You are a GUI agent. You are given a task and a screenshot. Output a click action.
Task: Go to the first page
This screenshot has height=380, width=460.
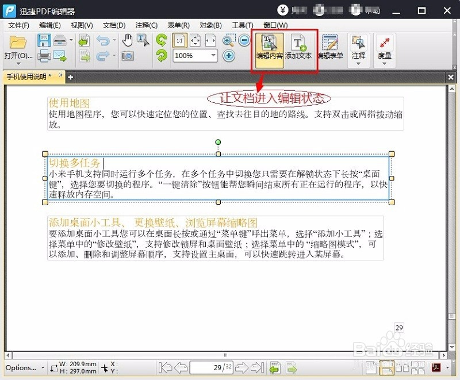[165, 367]
